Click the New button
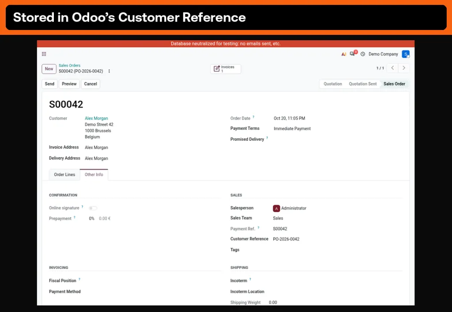Screen dimensions: 452x312 click(x=49, y=69)
